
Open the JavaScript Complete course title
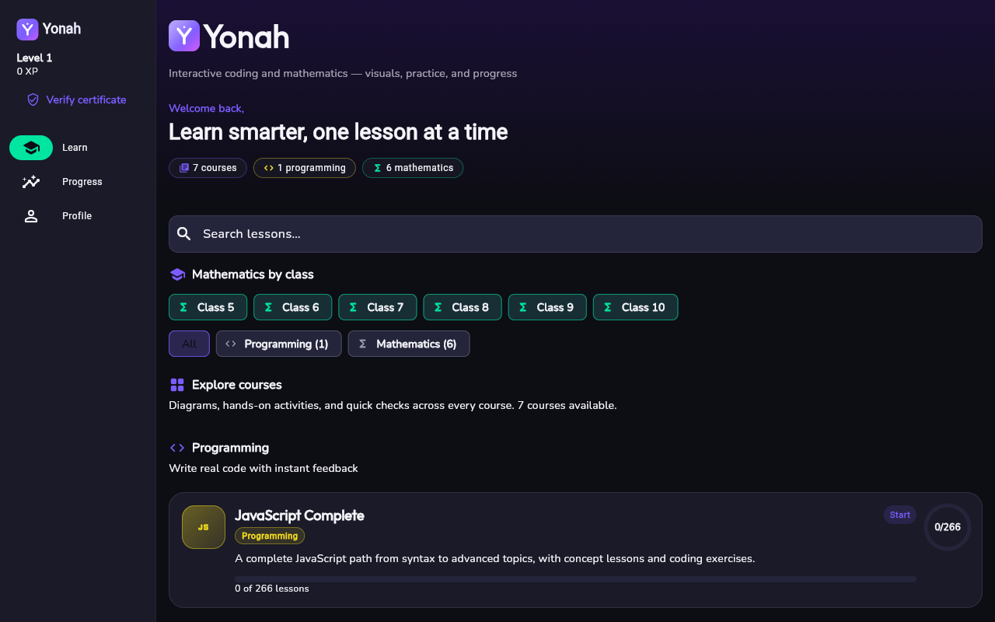pos(299,515)
